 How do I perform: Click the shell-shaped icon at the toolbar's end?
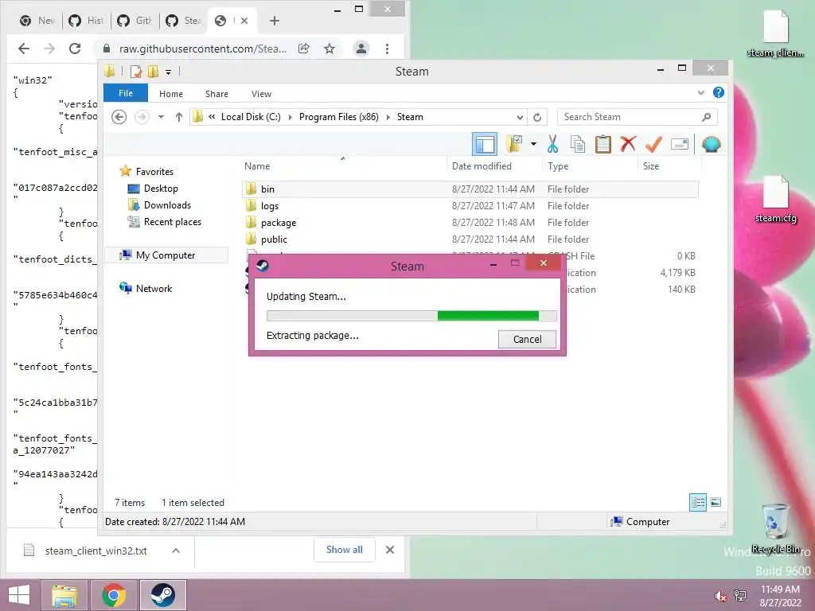tap(711, 144)
